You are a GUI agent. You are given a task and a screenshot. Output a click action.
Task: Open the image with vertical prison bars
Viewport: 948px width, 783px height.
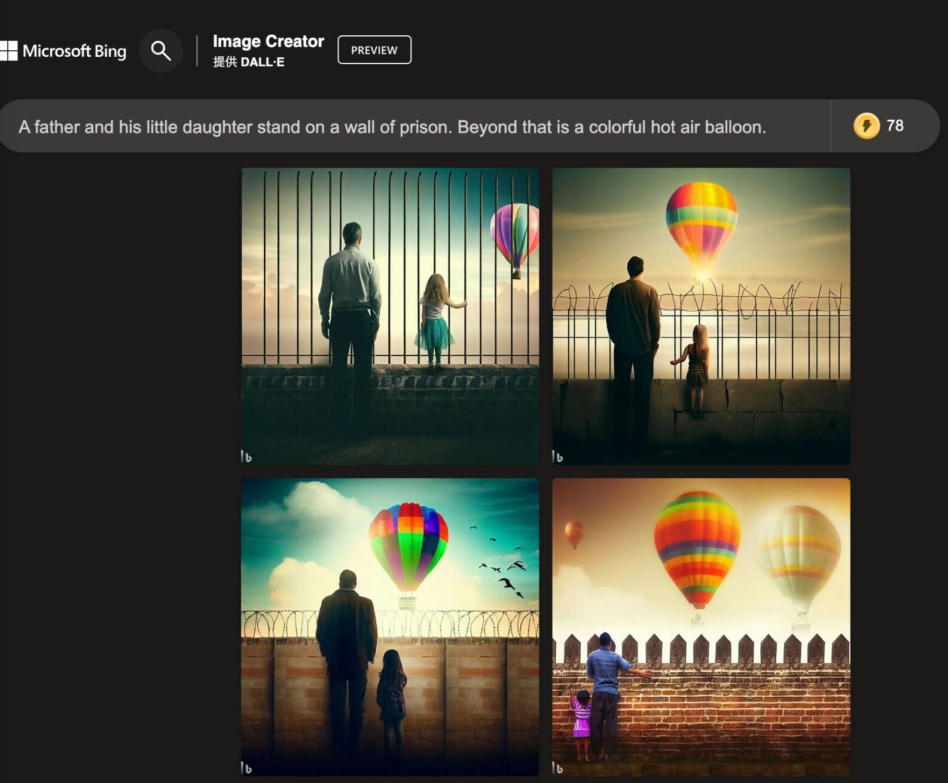[x=390, y=316]
